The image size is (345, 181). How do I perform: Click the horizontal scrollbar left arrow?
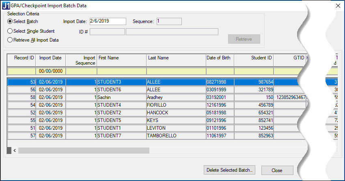coord(15,150)
